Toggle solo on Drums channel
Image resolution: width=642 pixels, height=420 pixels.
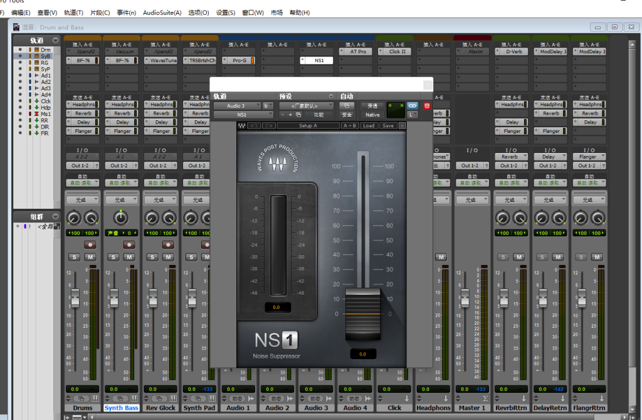coord(74,257)
